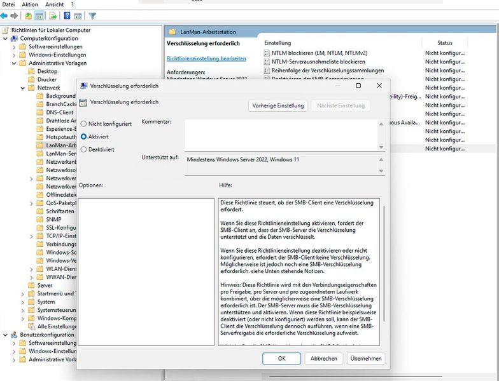Collapse the Benutzerkonfiguration node
The image size is (499, 381).
pyautogui.click(x=5, y=335)
